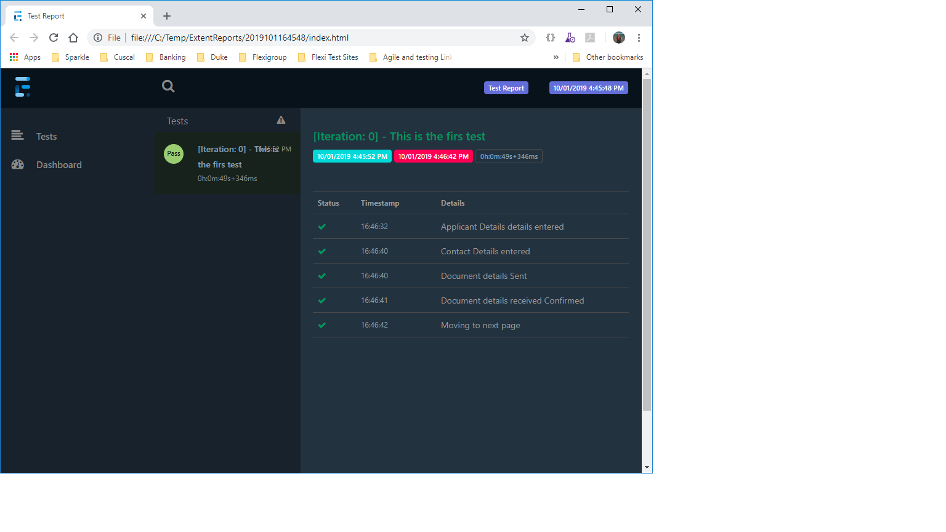Bookmark this page with the star icon

click(x=525, y=38)
